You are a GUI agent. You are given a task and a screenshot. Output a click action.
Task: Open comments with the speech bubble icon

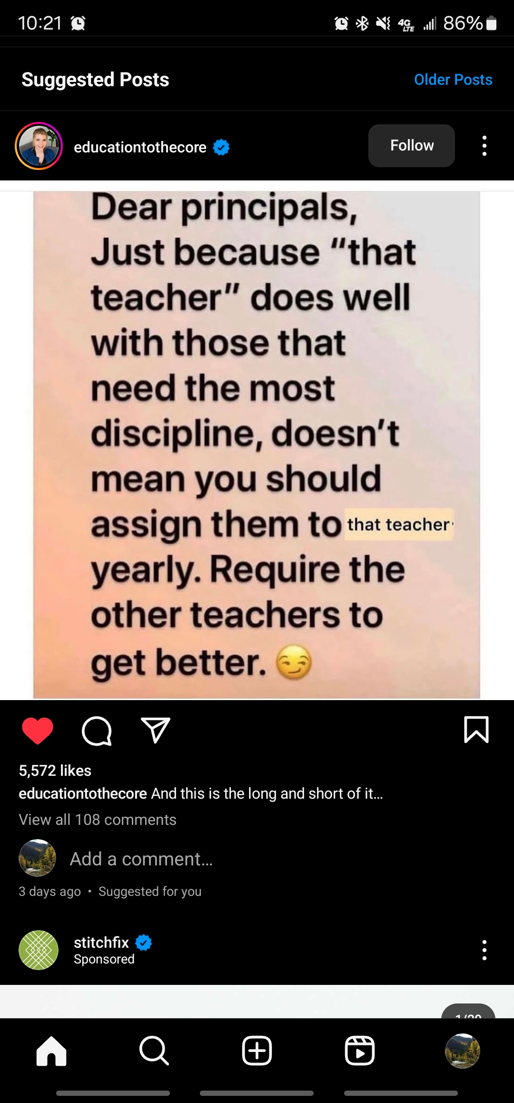coord(97,731)
